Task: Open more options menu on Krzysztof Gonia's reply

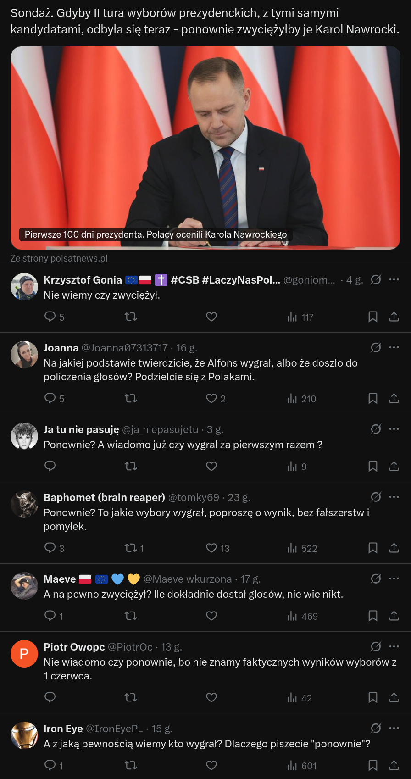Action: pos(394,279)
